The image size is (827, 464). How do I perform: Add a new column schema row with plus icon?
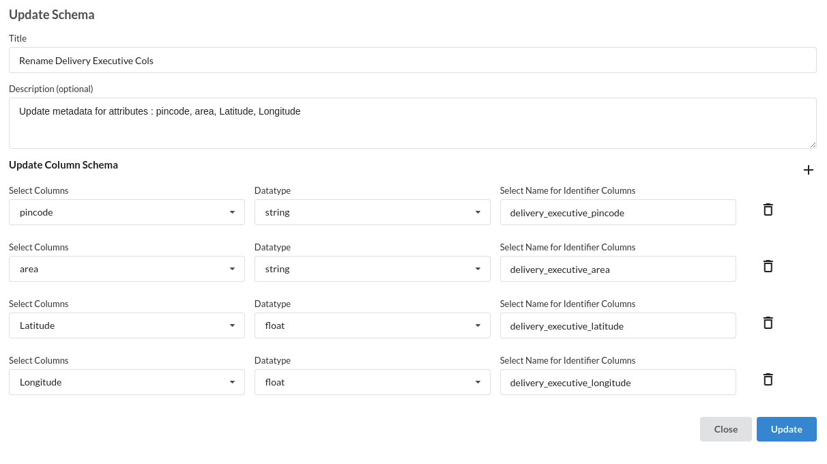click(809, 170)
